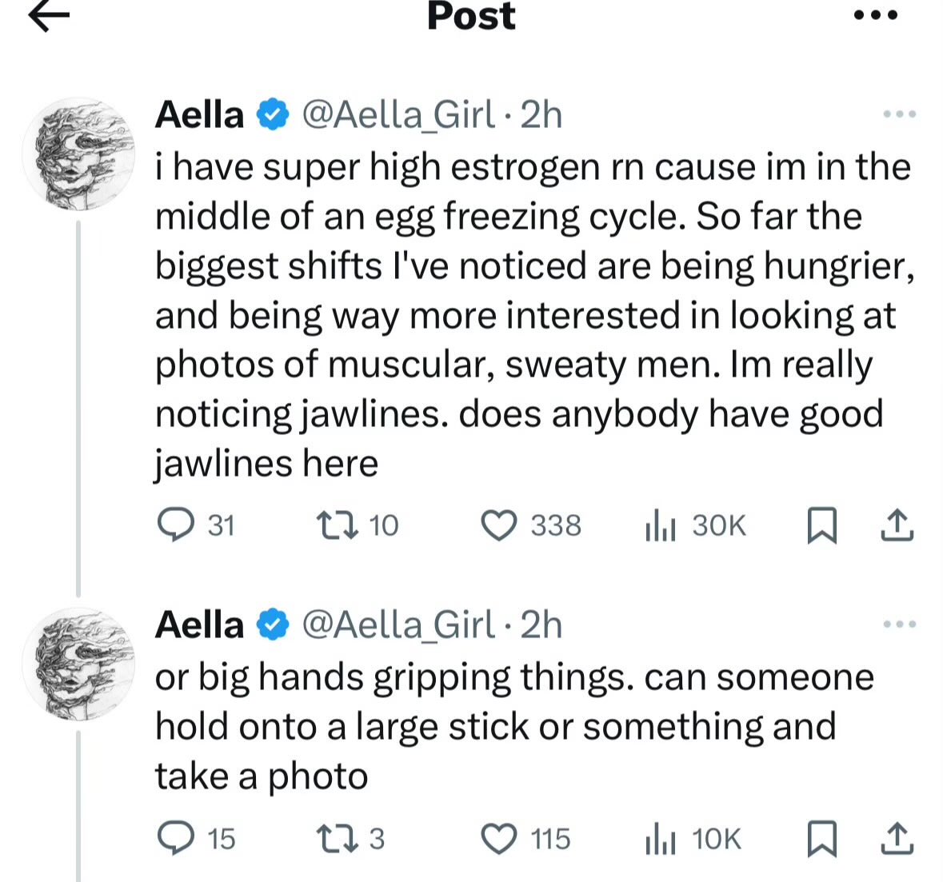View analytics showing 10K views
This screenshot has width=943, height=882.
pyautogui.click(x=693, y=840)
